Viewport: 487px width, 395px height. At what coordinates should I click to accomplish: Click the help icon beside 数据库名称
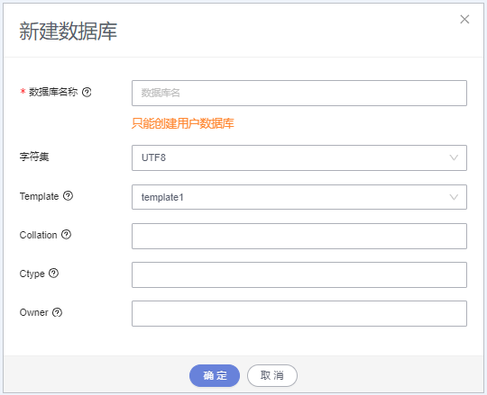[x=87, y=92]
